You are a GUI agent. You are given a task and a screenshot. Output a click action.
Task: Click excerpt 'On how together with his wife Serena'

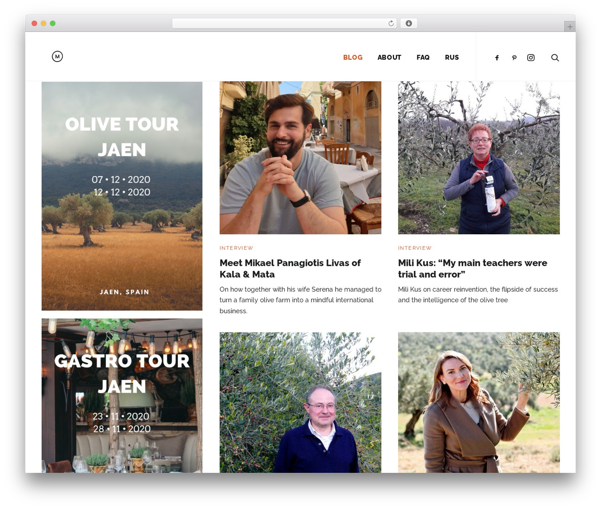tap(300, 300)
